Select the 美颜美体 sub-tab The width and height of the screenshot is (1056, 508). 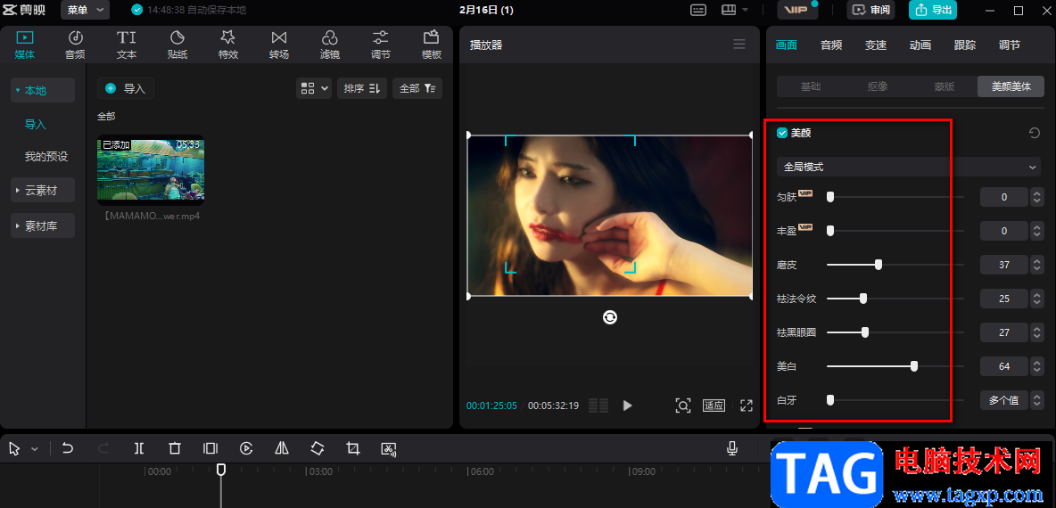[1011, 86]
